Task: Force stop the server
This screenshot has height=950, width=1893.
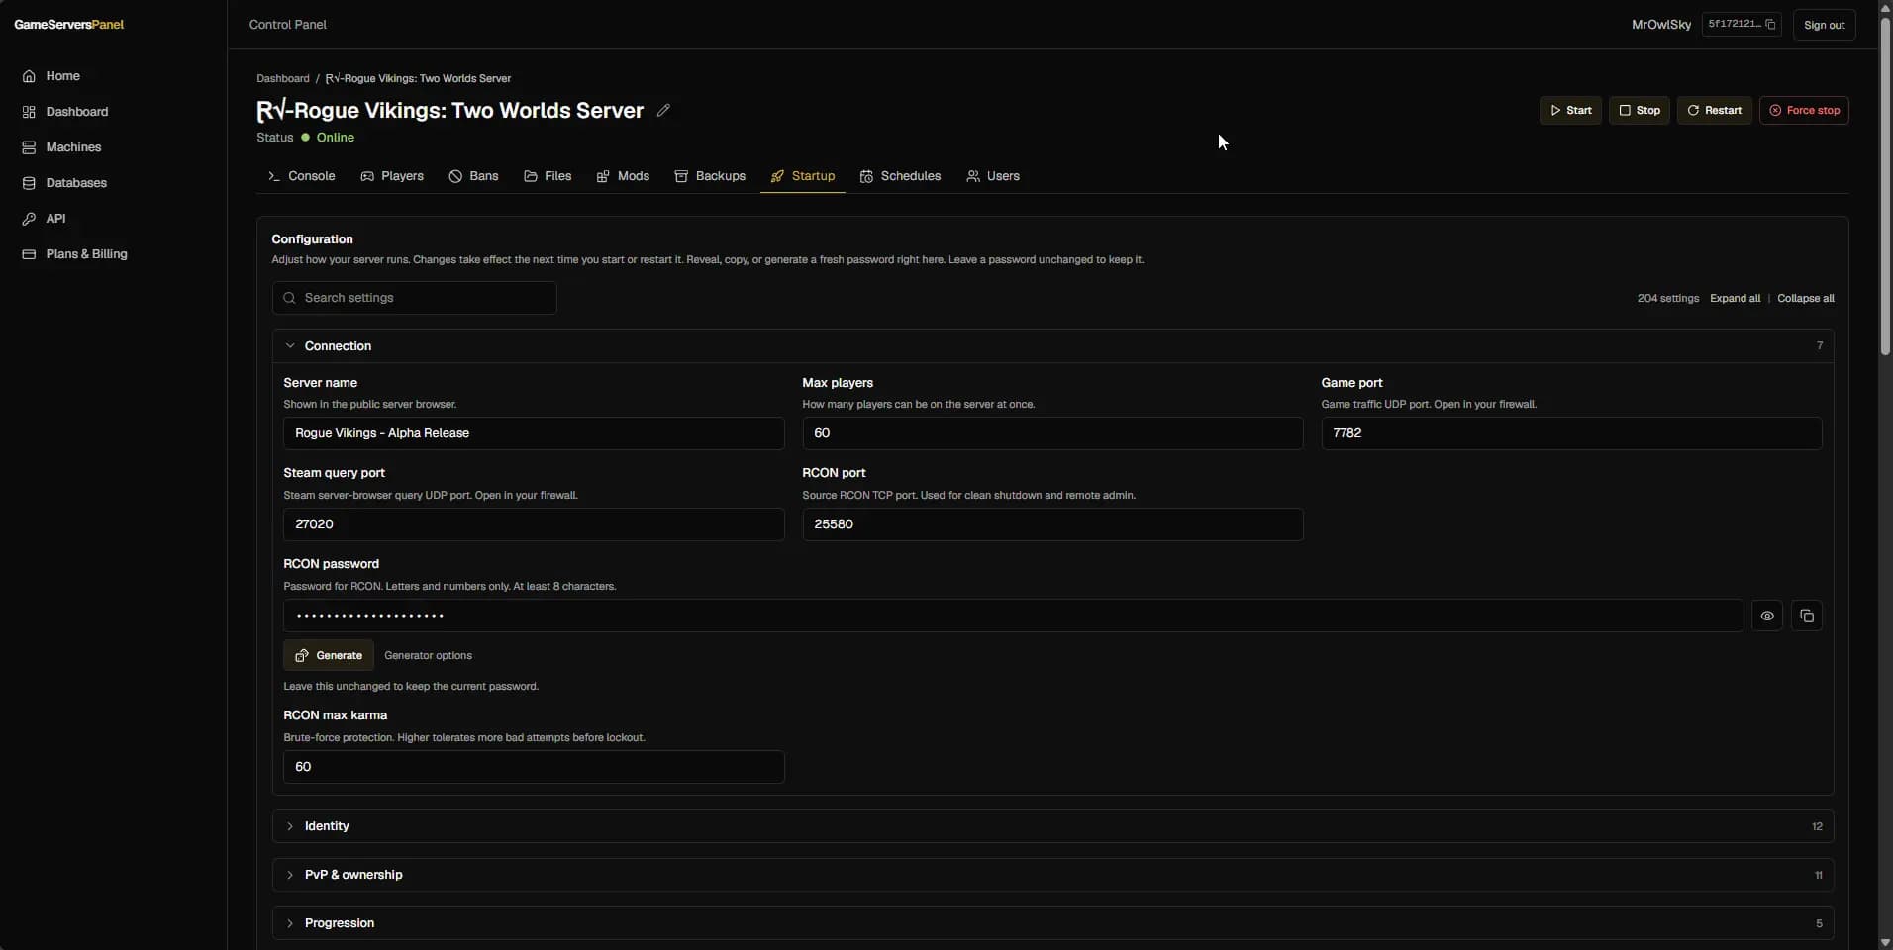Action: [1804, 110]
